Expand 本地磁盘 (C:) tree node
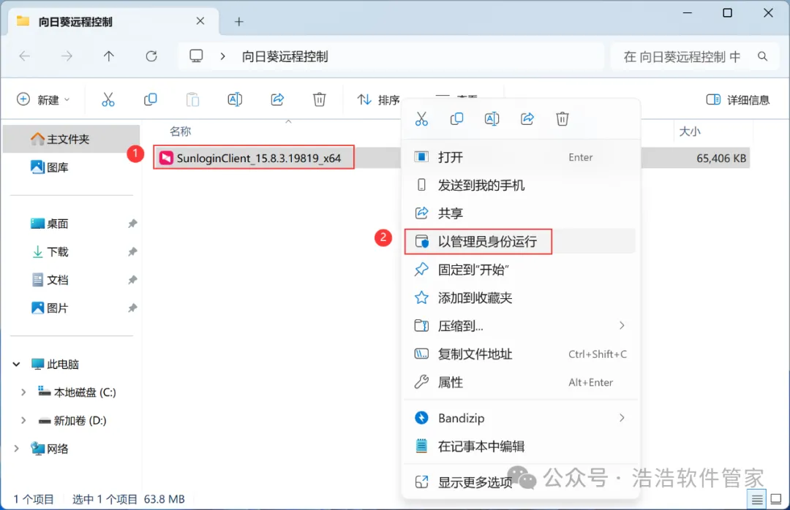790x510 pixels. click(x=23, y=392)
